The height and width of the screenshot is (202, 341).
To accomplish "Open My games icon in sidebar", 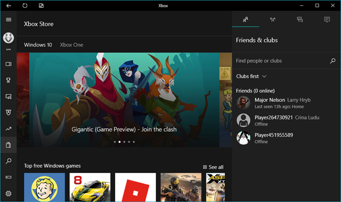I will click(8, 64).
